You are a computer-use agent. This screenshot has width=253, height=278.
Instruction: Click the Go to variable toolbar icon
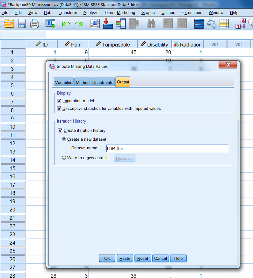click(108, 24)
